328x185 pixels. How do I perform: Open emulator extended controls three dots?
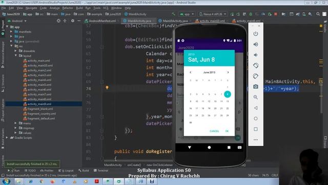click(256, 140)
